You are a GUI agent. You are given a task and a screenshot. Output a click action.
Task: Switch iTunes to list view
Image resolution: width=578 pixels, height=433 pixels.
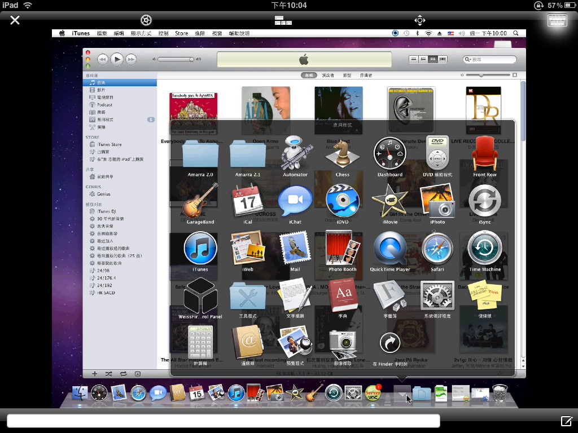414,59
